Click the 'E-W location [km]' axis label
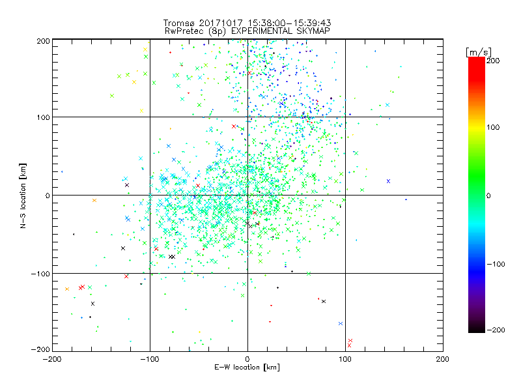This screenshot has width=521, height=391. click(x=247, y=367)
